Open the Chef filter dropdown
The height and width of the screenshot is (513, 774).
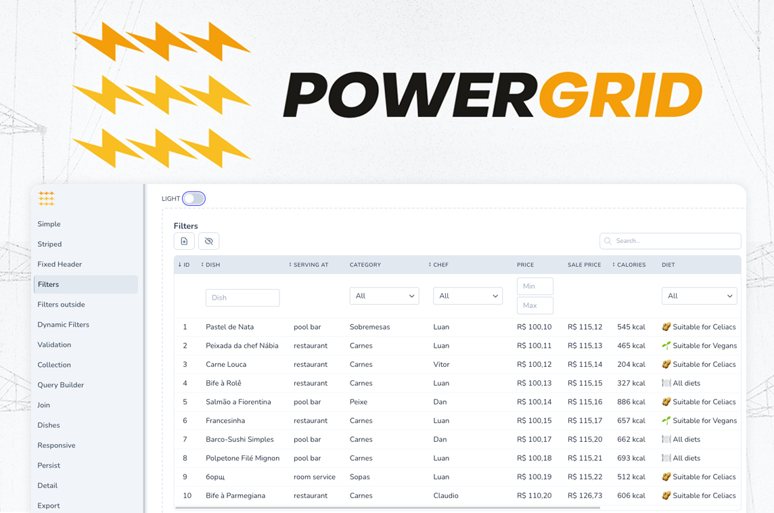pyautogui.click(x=468, y=296)
